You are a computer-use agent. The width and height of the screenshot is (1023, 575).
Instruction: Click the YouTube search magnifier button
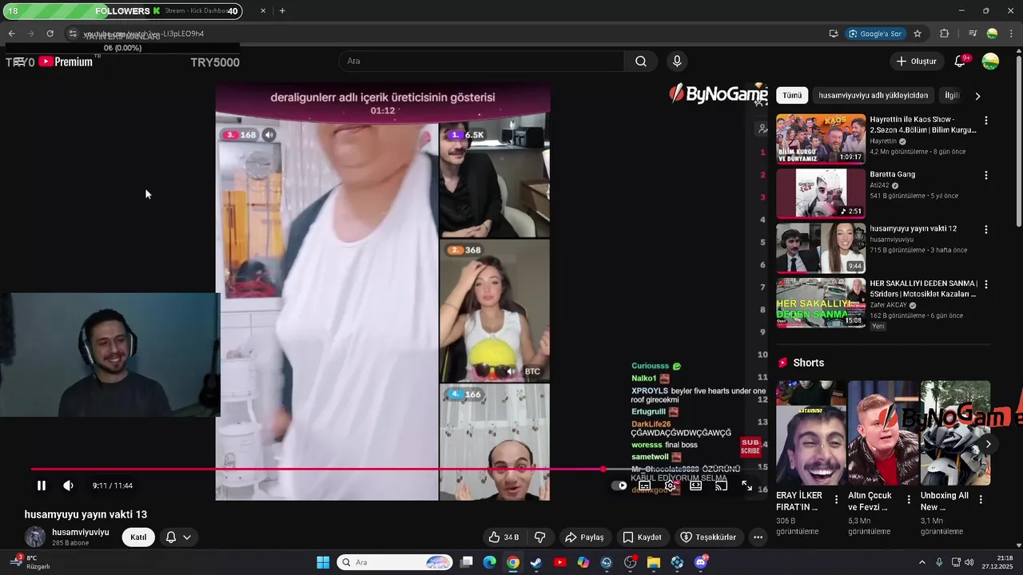point(641,61)
